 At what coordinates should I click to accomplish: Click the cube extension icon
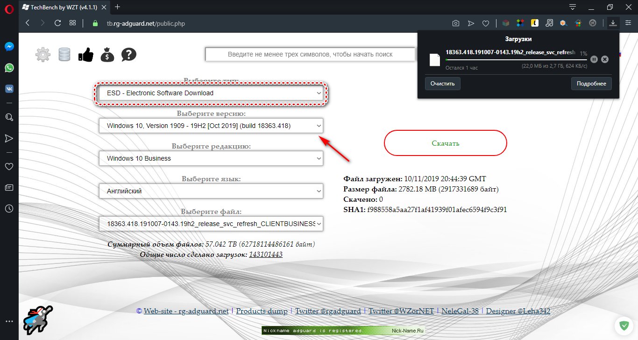pyautogui.click(x=505, y=23)
